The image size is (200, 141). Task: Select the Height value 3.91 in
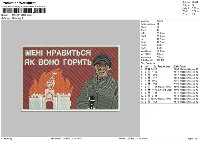[x=195, y=8]
